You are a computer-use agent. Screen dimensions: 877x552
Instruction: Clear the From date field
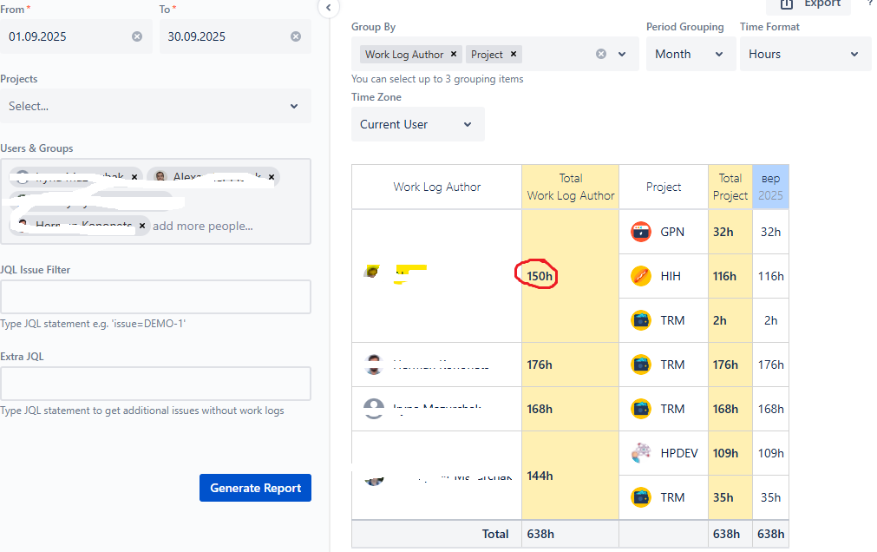(x=137, y=36)
